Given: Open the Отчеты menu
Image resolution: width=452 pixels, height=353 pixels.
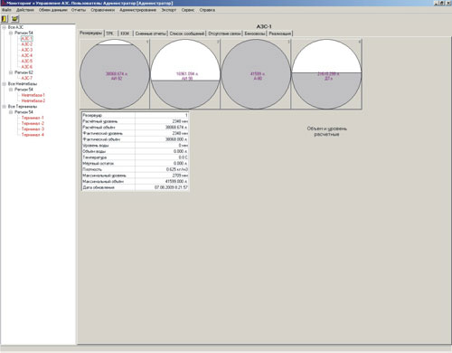Looking at the screenshot, I should tap(79, 10).
